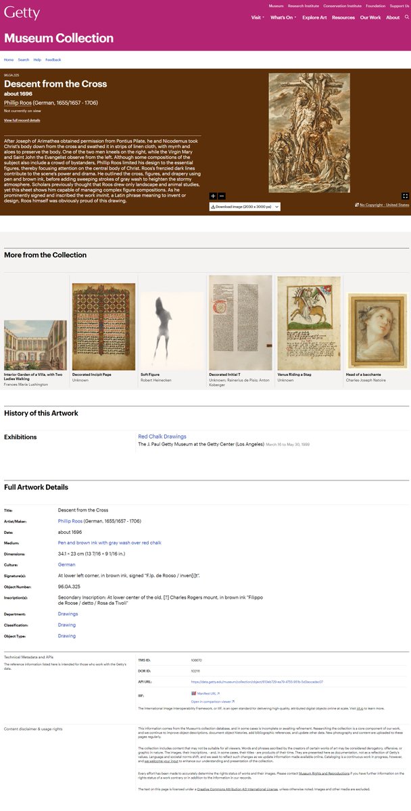Click the Phillip Roos artist link in header
Image resolution: width=411 pixels, height=811 pixels.
tap(18, 102)
